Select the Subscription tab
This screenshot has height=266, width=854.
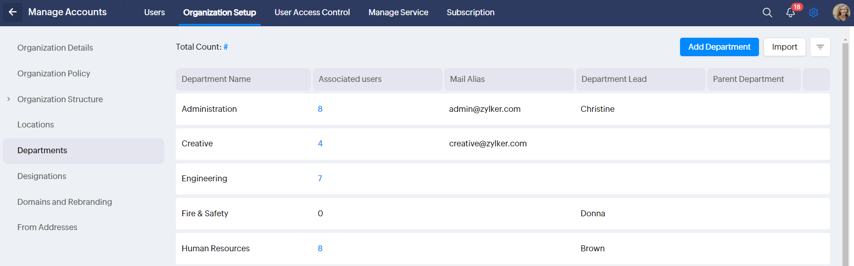click(470, 12)
